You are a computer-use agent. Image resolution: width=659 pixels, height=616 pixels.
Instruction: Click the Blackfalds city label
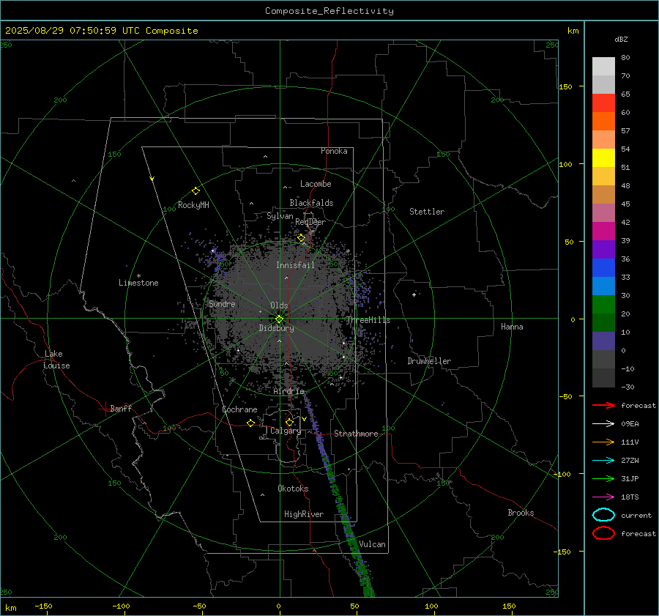point(311,203)
